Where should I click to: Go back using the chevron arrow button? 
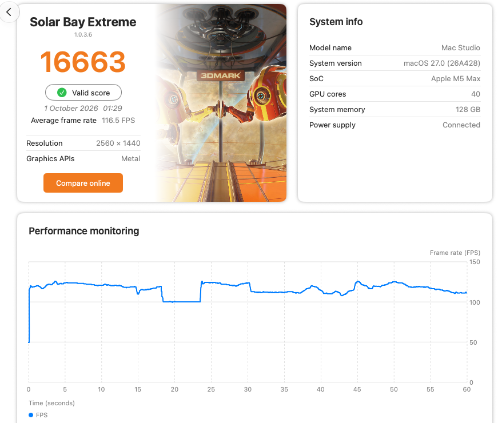pos(9,12)
